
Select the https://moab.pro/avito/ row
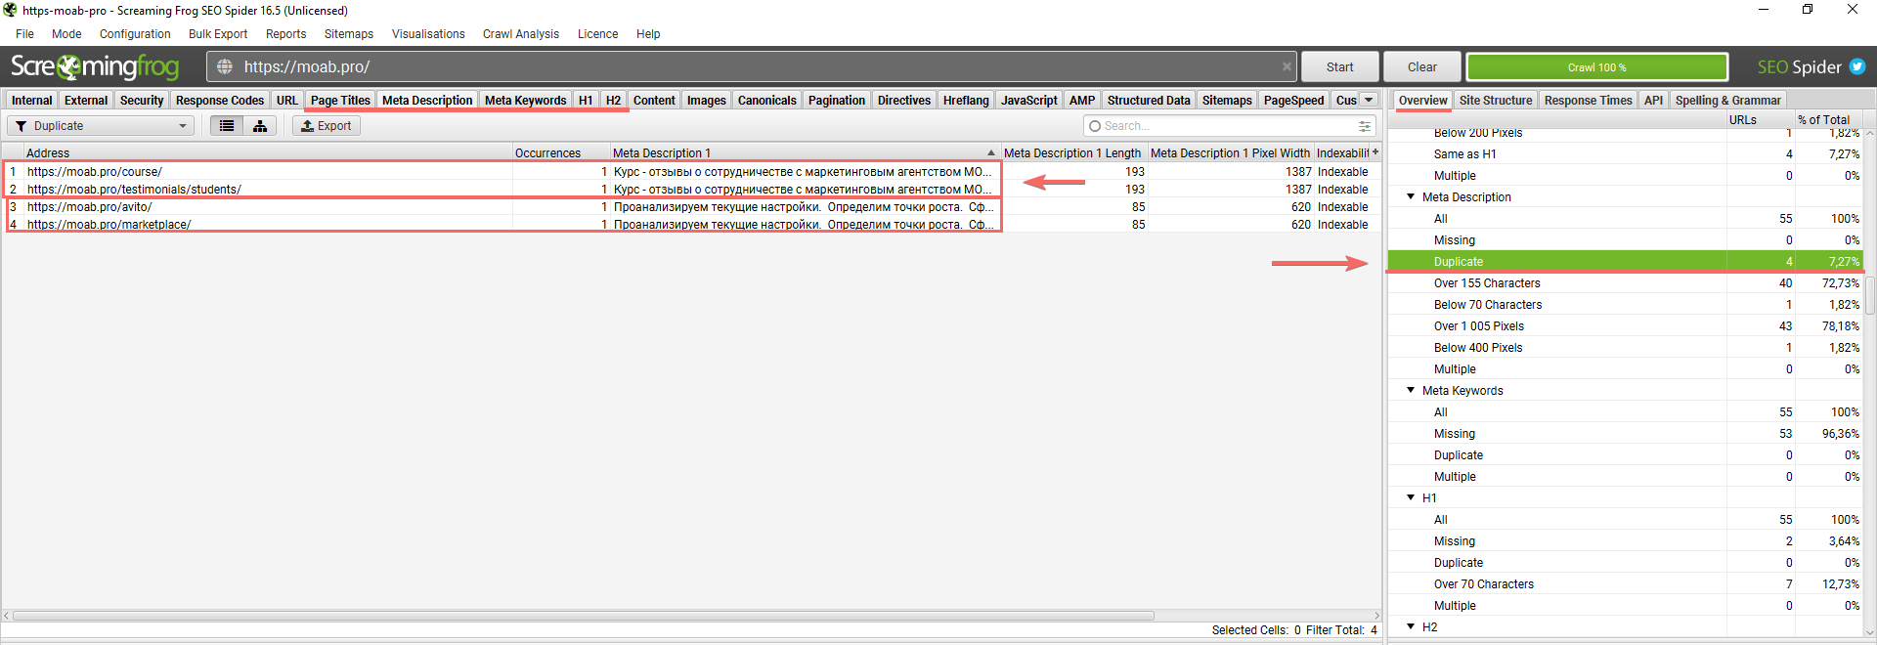692,206
